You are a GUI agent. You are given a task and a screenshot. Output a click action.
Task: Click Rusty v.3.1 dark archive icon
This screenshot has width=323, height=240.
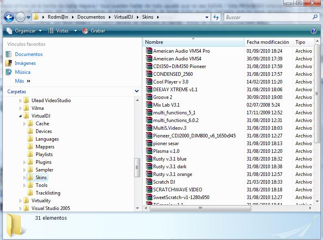click(x=149, y=166)
